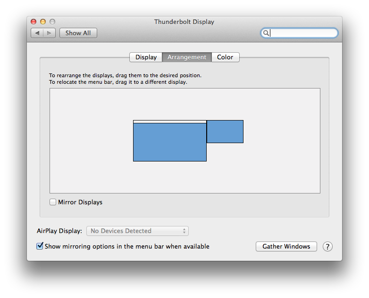
Task: Close the Thunderbolt Display window
Action: point(34,22)
